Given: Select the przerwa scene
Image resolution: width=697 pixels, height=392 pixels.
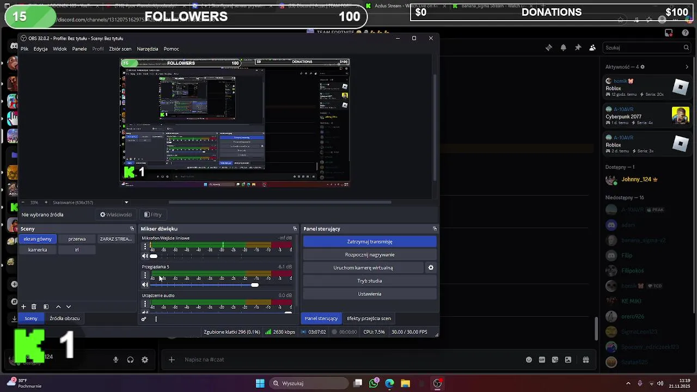Looking at the screenshot, I should click(x=77, y=239).
